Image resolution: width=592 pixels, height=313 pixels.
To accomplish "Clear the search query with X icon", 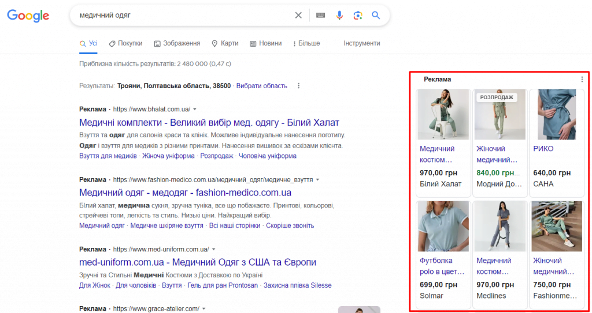I will (x=298, y=16).
